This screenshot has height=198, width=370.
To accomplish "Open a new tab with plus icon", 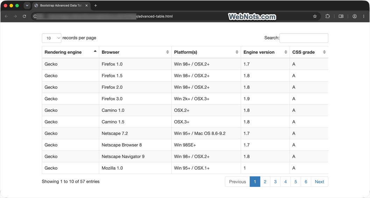I will tap(95, 6).
